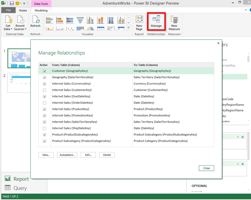Save the file from quick access toolbar

(x=12, y=3)
